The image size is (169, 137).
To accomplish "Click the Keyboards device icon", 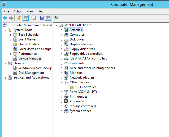I will coord(66,63).
